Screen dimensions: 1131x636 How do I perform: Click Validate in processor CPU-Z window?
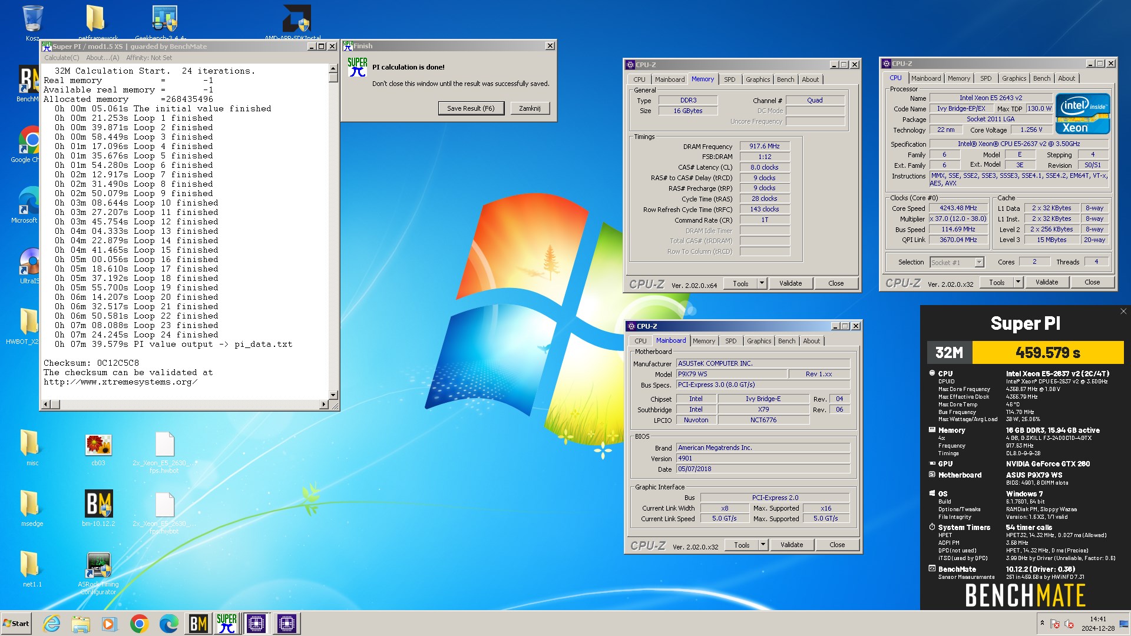point(1046,282)
